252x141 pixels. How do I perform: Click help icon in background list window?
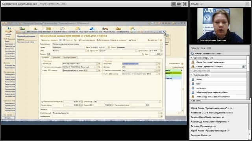(x=182, y=63)
